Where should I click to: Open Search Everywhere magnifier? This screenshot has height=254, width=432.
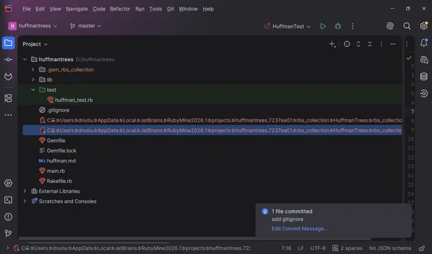click(x=407, y=26)
